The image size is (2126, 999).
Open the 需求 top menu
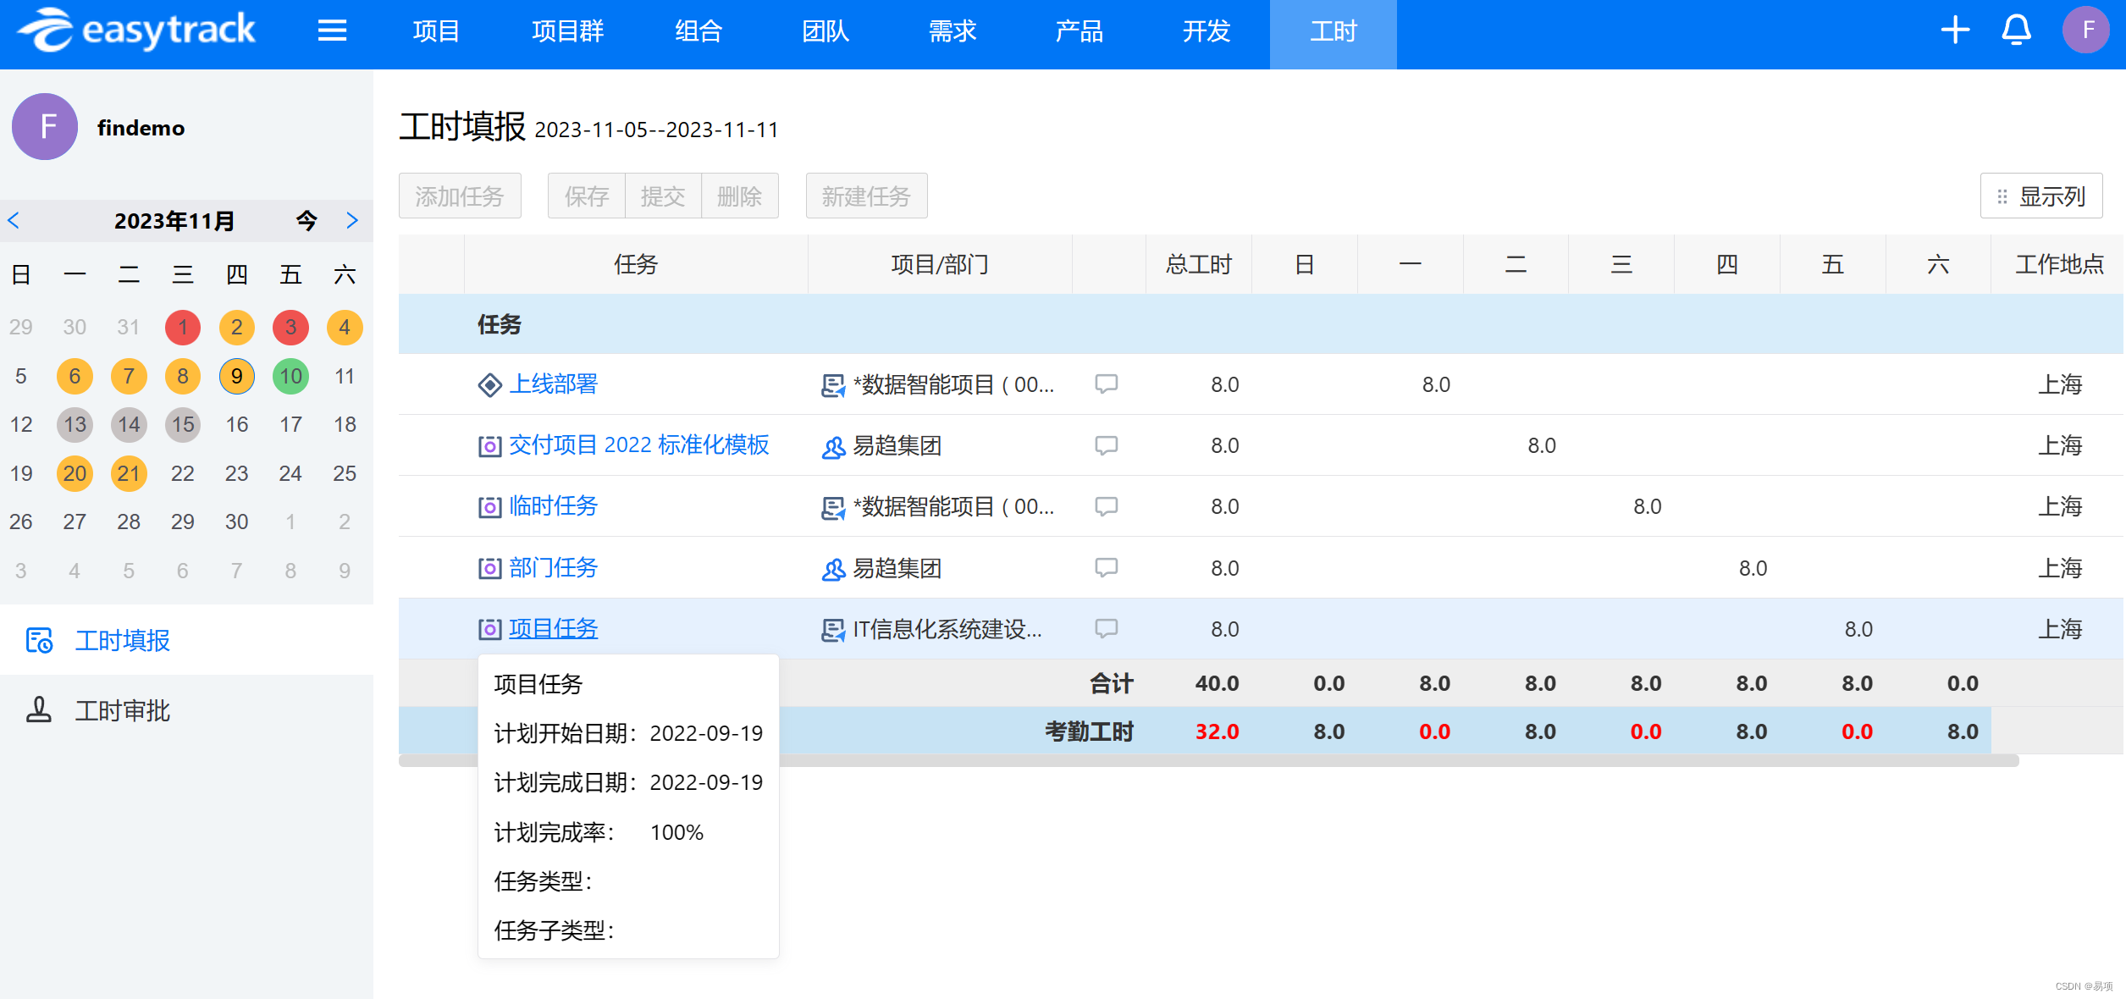click(953, 31)
